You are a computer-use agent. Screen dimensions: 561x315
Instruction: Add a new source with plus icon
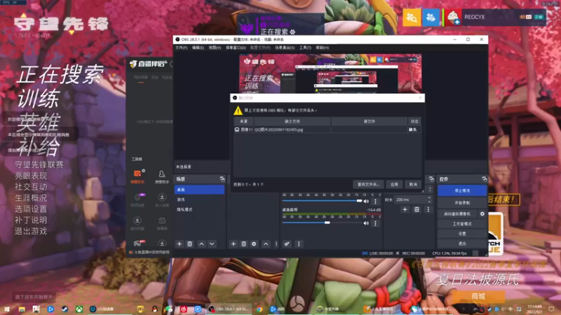(x=234, y=244)
